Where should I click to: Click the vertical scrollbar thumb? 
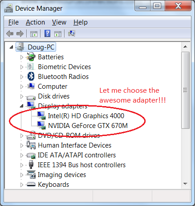(x=185, y=90)
